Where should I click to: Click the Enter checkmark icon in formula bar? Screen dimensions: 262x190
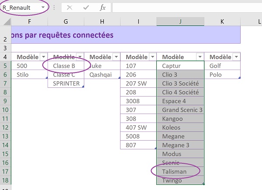pos(86,7)
